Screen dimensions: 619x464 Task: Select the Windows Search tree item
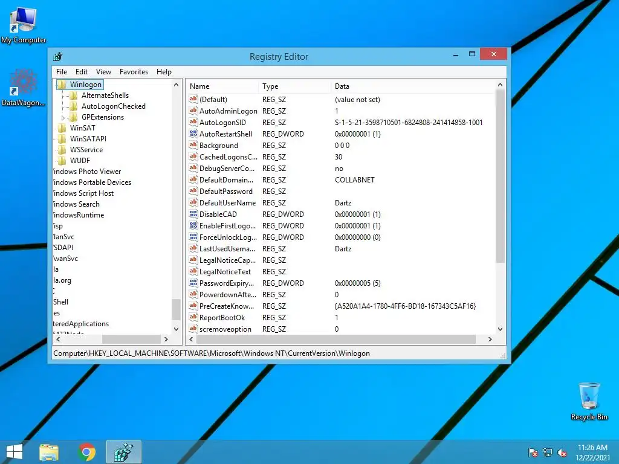pos(76,204)
